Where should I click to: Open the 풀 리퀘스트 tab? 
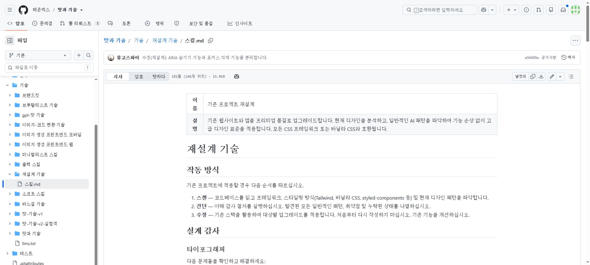(x=80, y=24)
